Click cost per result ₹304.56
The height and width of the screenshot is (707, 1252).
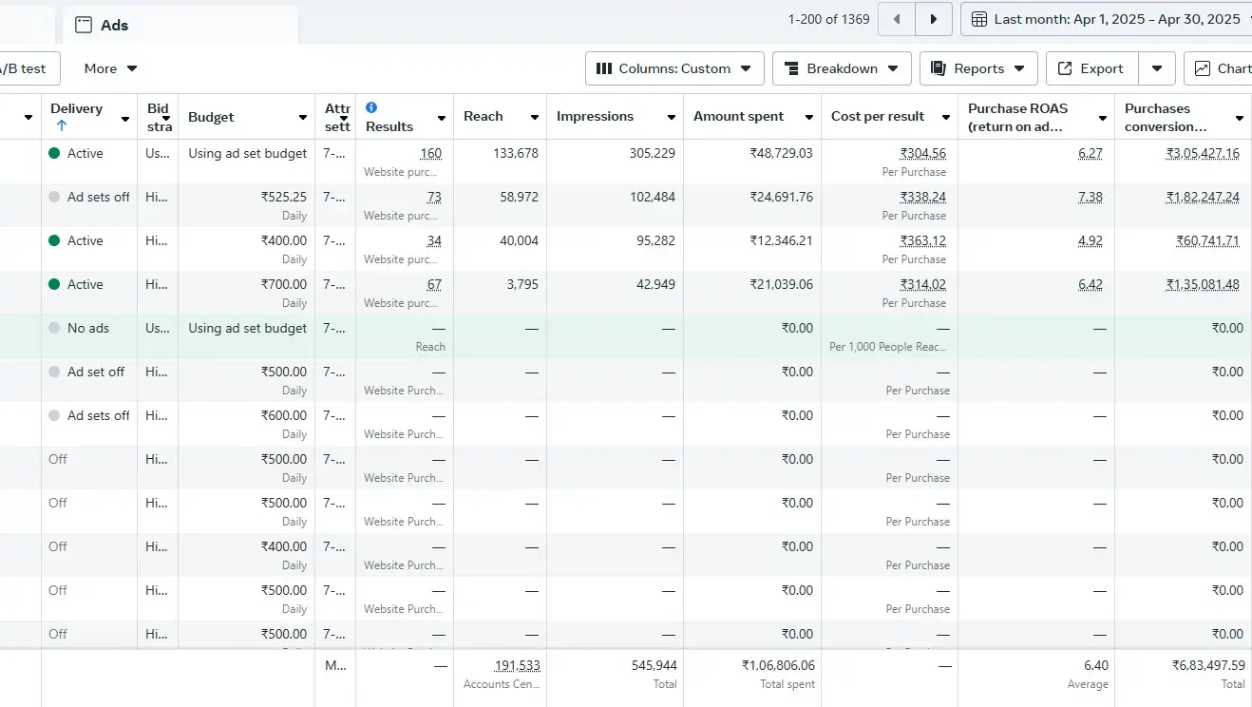922,153
